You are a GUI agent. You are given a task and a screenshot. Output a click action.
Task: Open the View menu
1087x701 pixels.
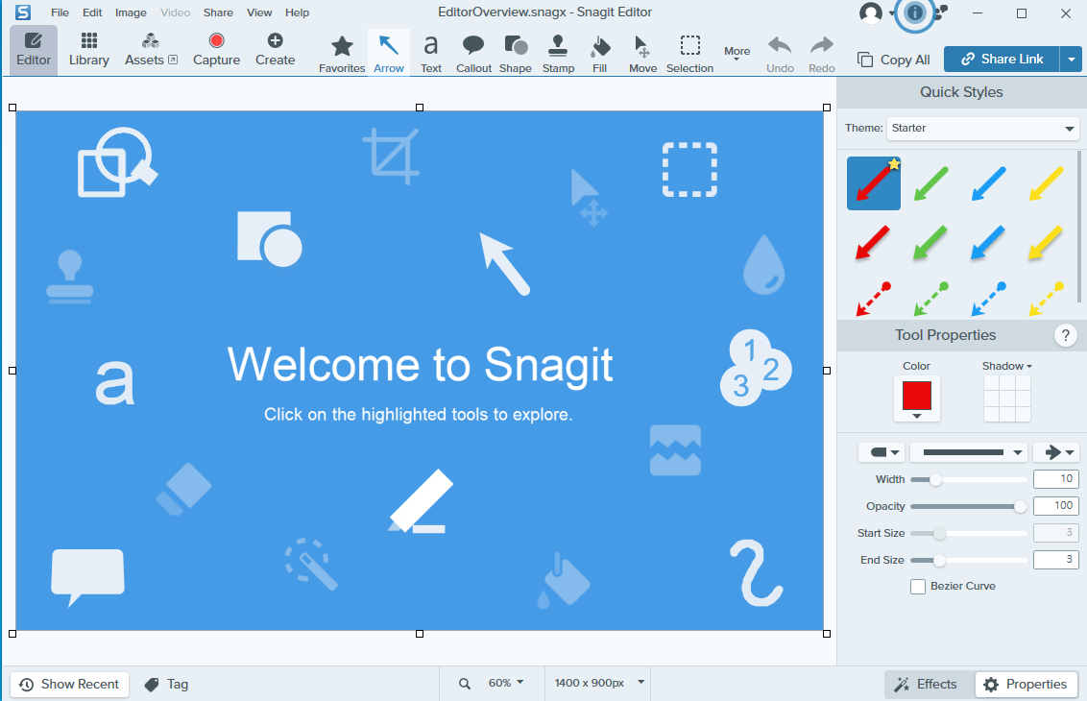pos(259,12)
